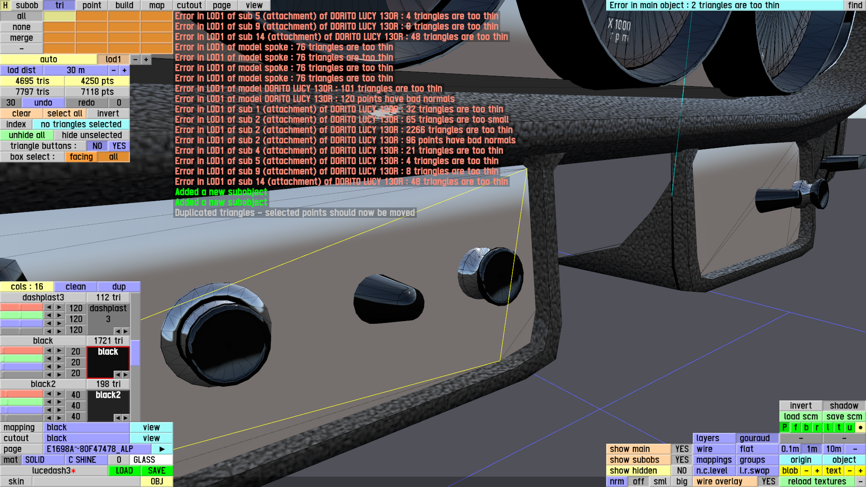
Task: Toggle wire overlay YES setting
Action: [x=768, y=482]
